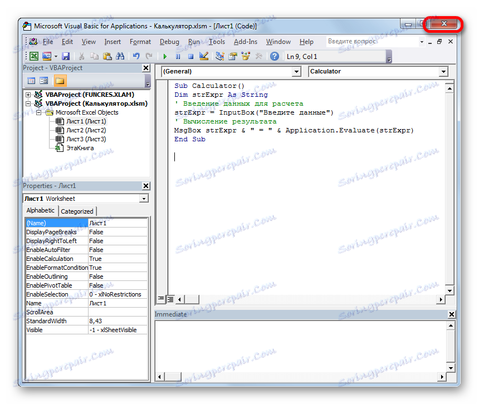The height and width of the screenshot is (405, 479).
Task: Open the View menu
Action: point(89,42)
